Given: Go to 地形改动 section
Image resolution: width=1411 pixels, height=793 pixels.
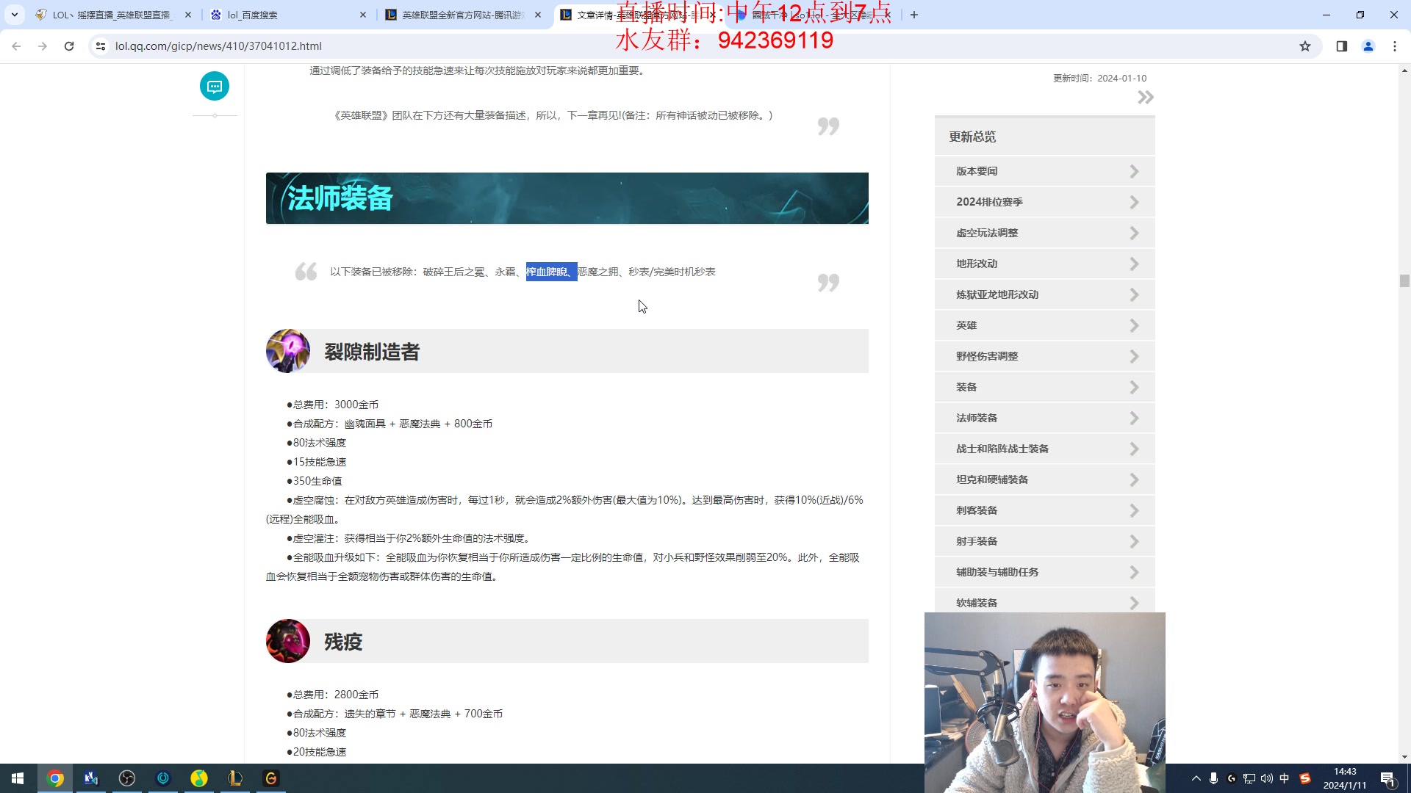Looking at the screenshot, I should [x=1044, y=264].
